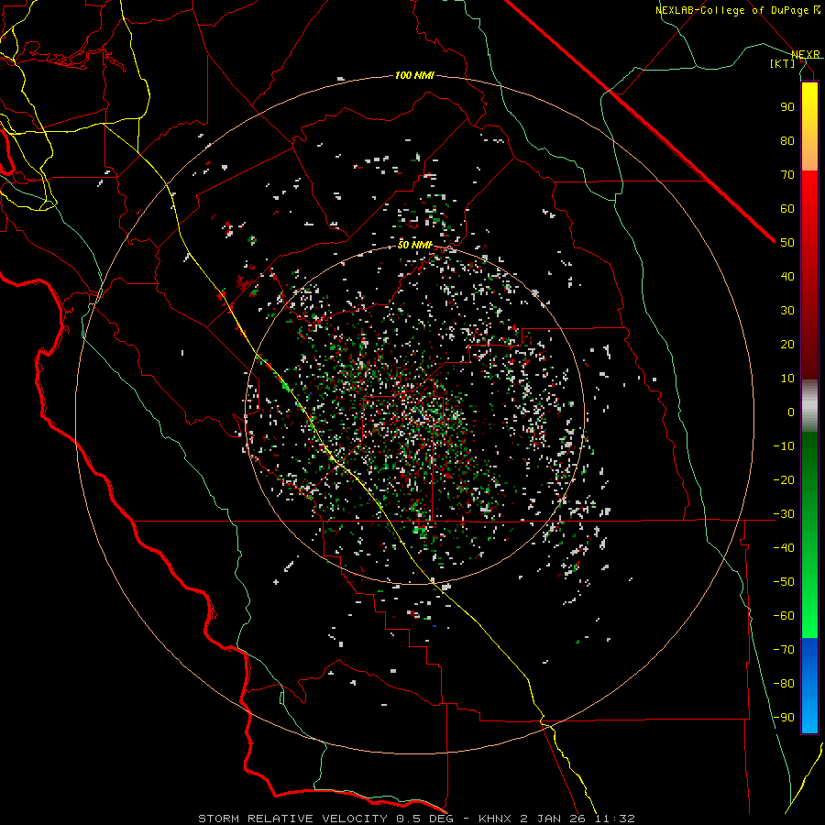825x825 pixels.
Task: Click the "11:32" timestamp in the caption
Action: point(615,819)
